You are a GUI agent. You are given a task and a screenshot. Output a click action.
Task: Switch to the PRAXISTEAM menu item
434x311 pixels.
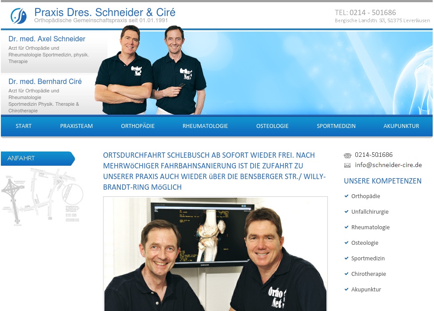pos(76,126)
